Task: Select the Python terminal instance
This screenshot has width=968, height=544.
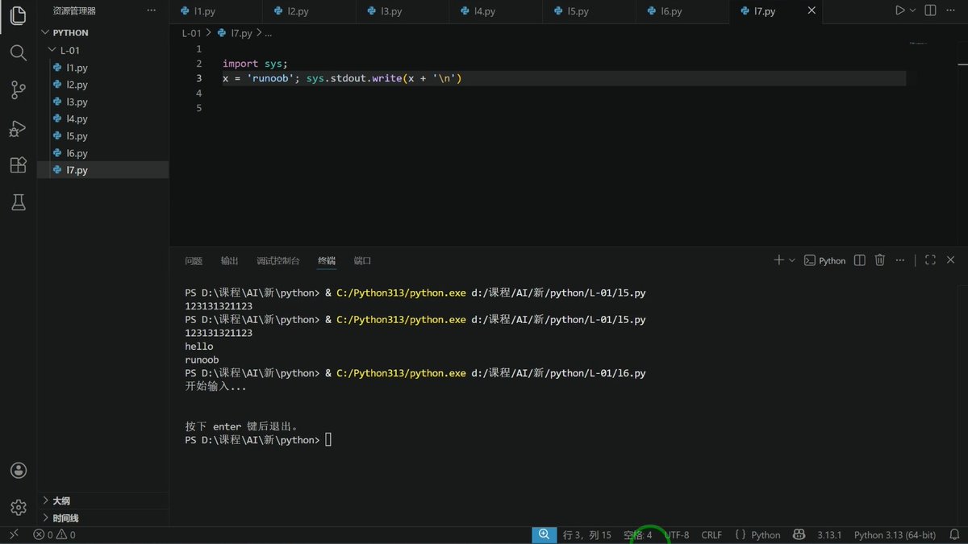Action: point(825,260)
